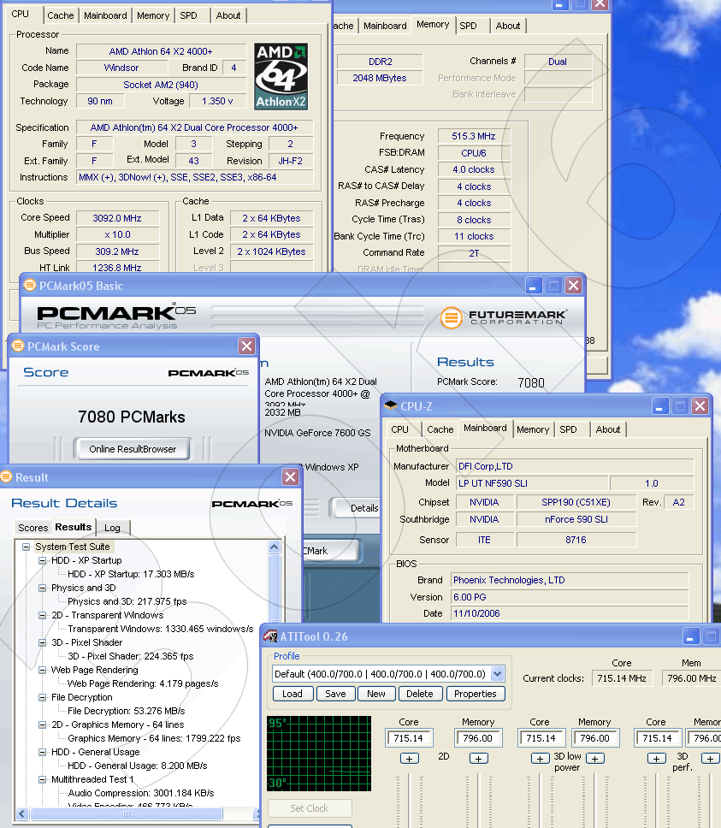The image size is (721, 828).
Task: Click the PCMark05 Basic title bar icon
Action: pyautogui.click(x=30, y=286)
